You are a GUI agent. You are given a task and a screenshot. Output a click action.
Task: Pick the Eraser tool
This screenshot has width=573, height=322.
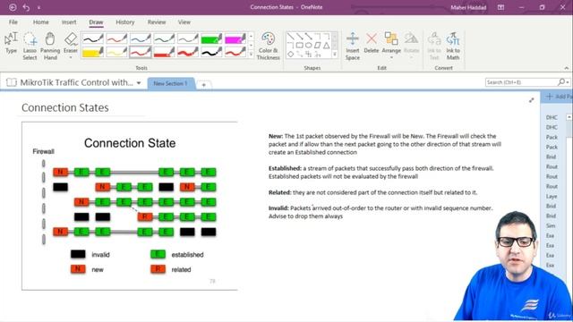71,42
